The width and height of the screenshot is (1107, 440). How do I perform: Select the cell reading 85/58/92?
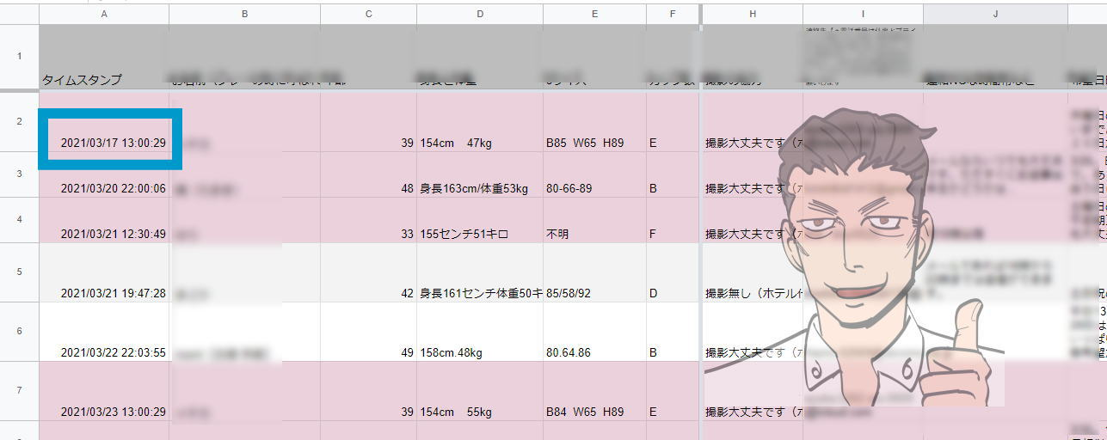(593, 293)
